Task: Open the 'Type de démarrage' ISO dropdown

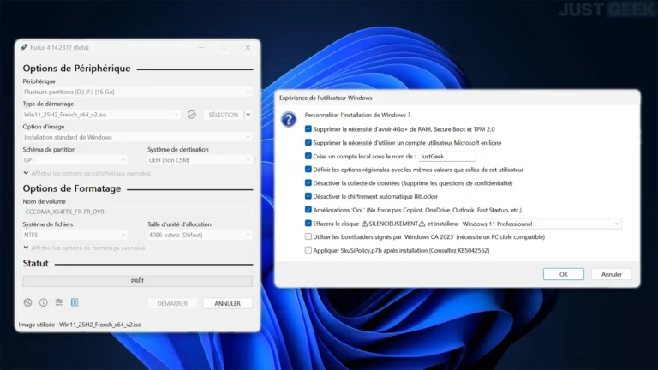Action: (102, 115)
